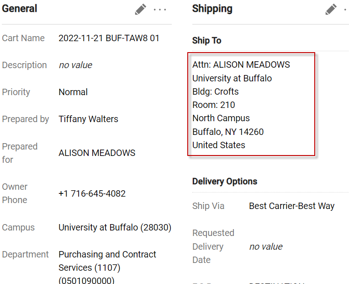Click the Description 'no value' field

pyautogui.click(x=75, y=65)
